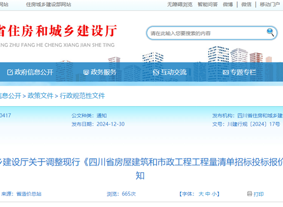Open the 微博 link

228,5
